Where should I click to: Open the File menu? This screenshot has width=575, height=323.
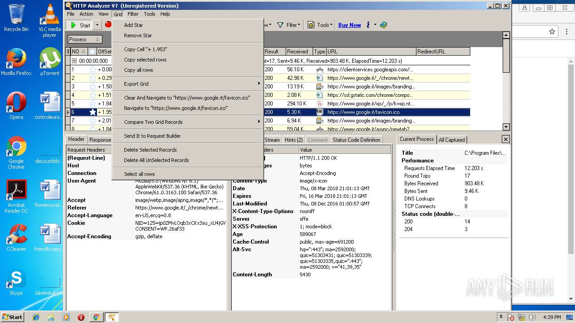71,14
